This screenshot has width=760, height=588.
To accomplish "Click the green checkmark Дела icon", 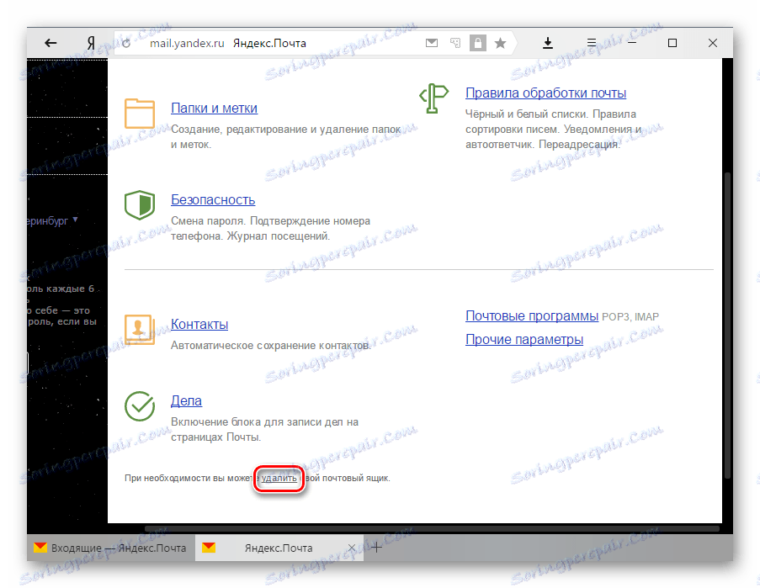I will 140,406.
